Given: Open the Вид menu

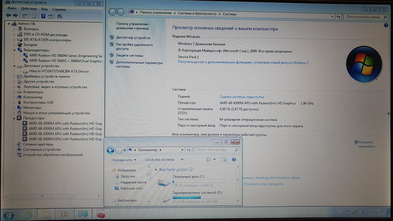Looking at the screenshot, I should [x=44, y=9].
